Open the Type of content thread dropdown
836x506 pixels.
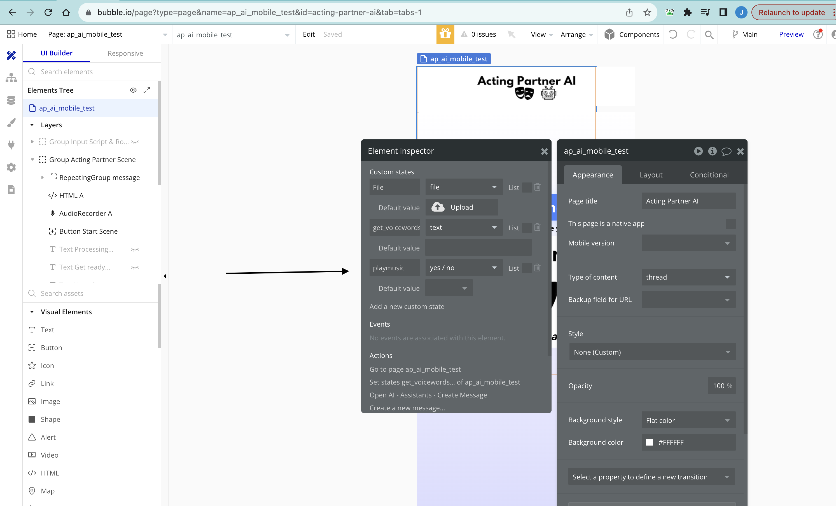(x=688, y=277)
